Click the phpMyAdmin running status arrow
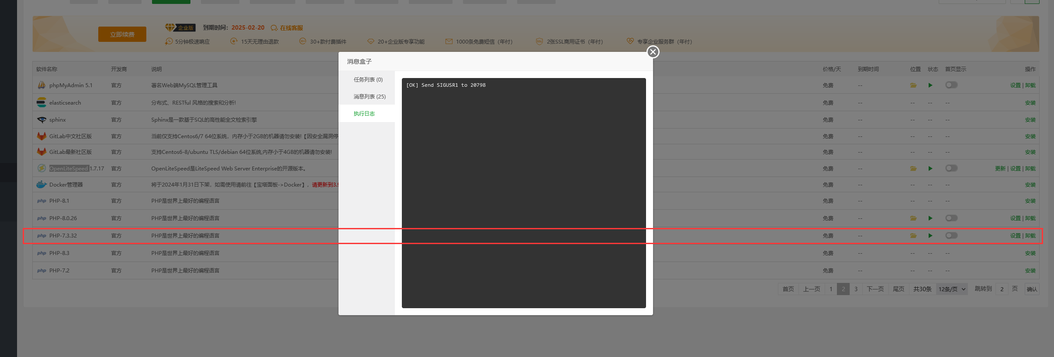This screenshot has height=357, width=1054. click(x=930, y=85)
